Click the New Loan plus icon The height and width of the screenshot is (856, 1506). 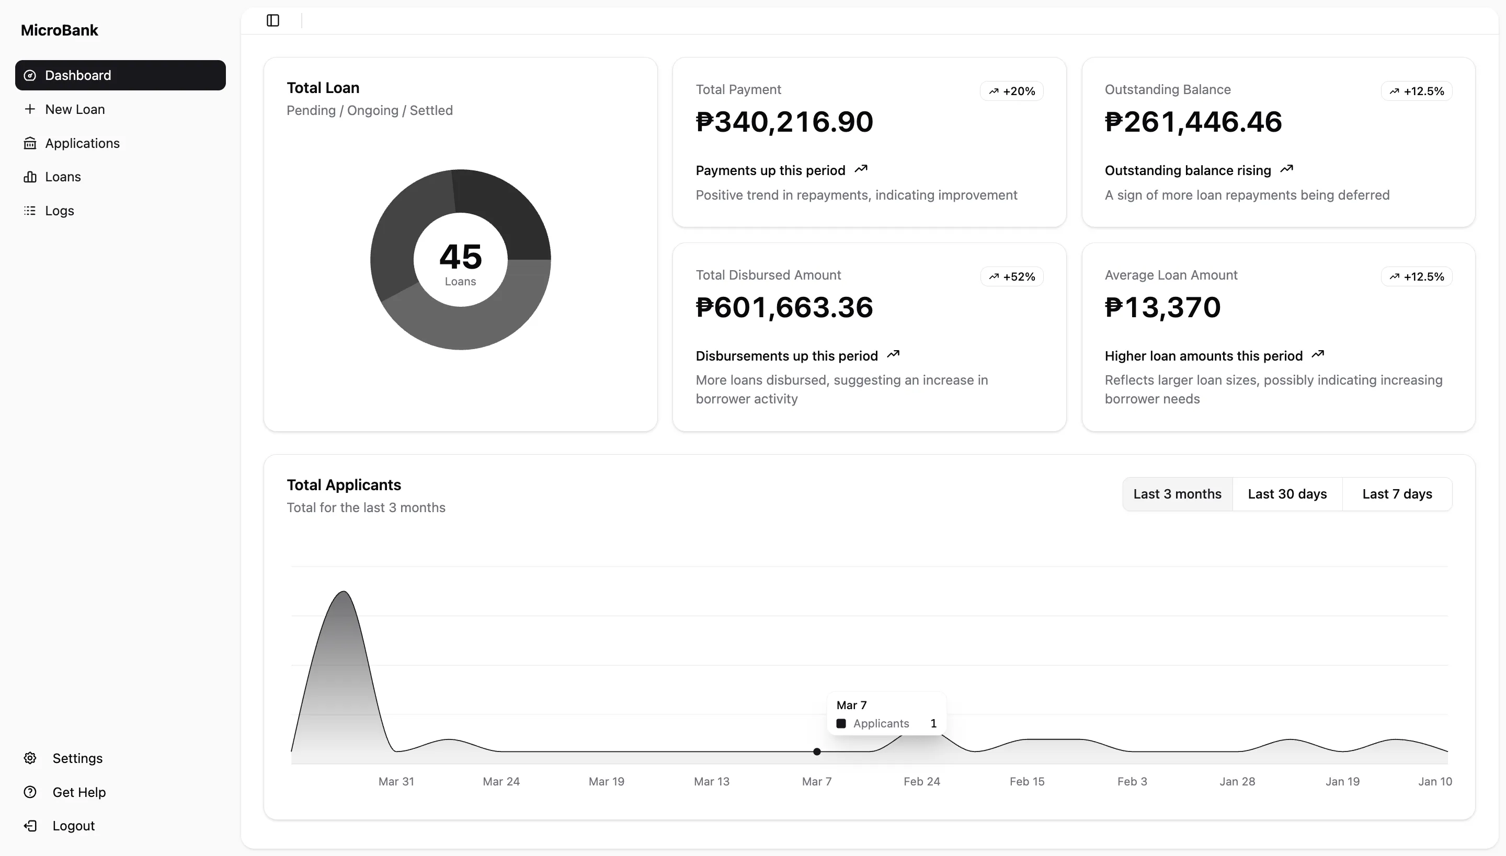(x=30, y=109)
